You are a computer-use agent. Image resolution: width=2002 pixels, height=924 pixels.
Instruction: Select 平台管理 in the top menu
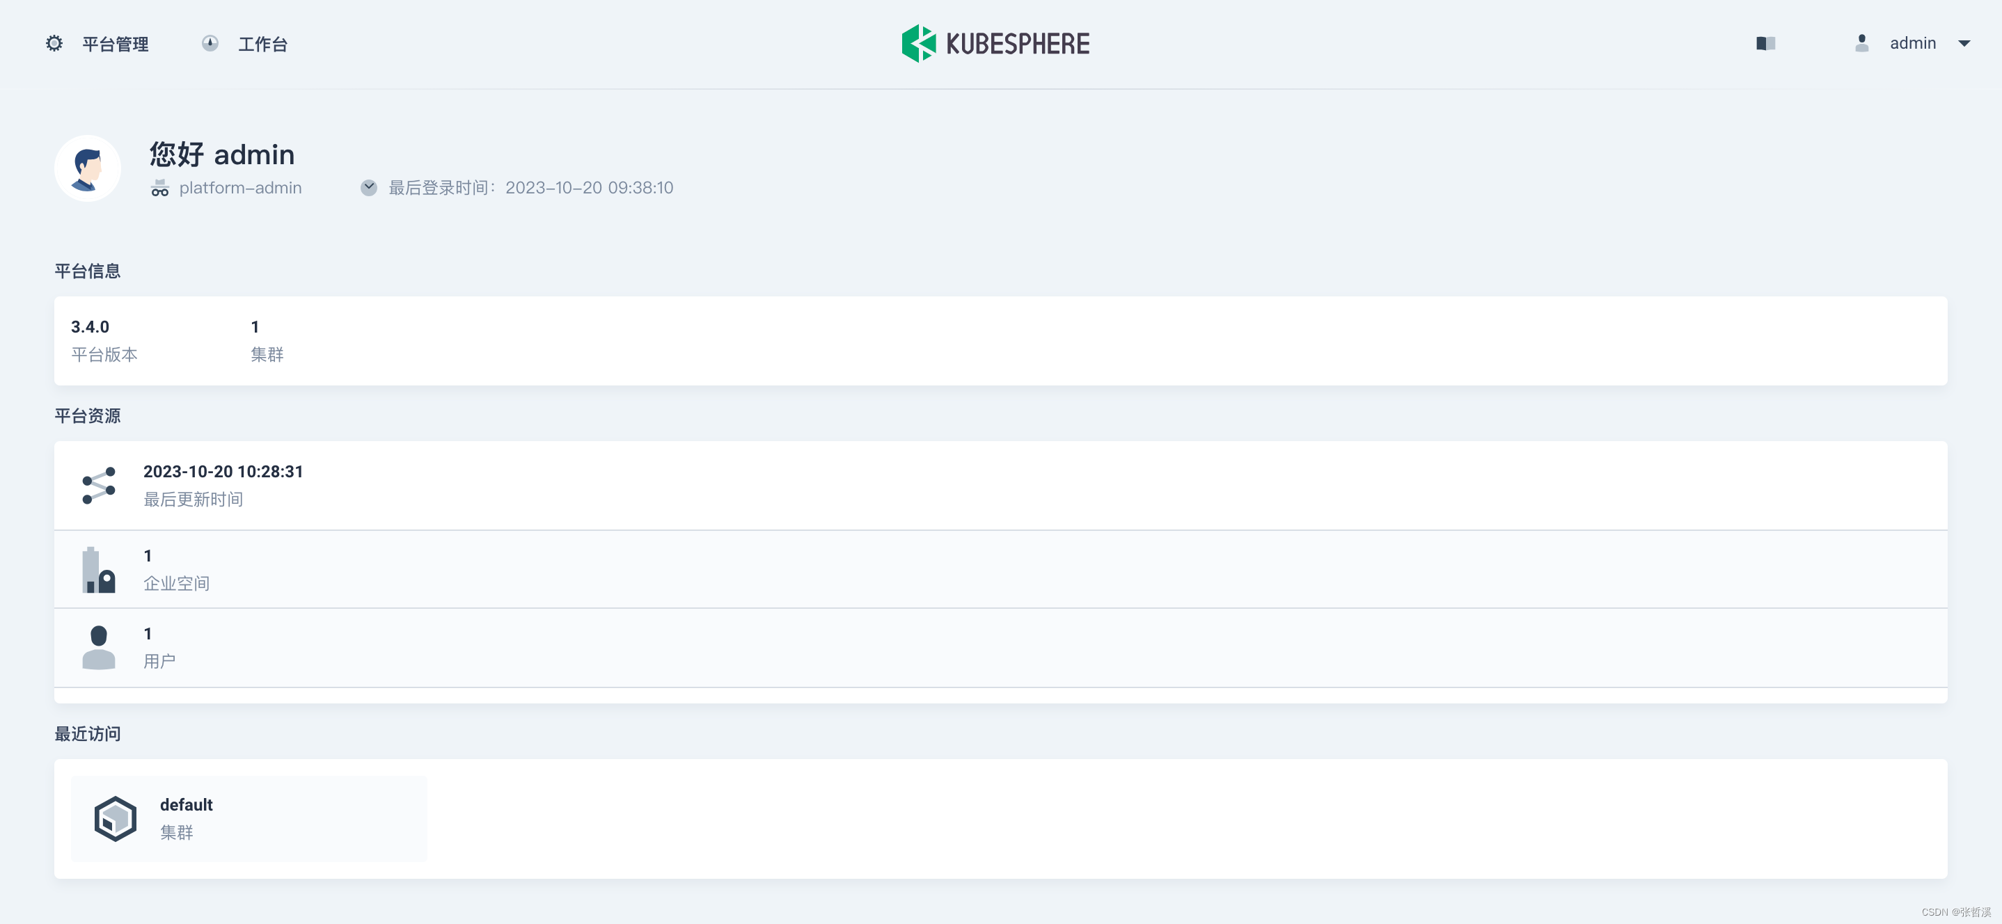point(115,44)
